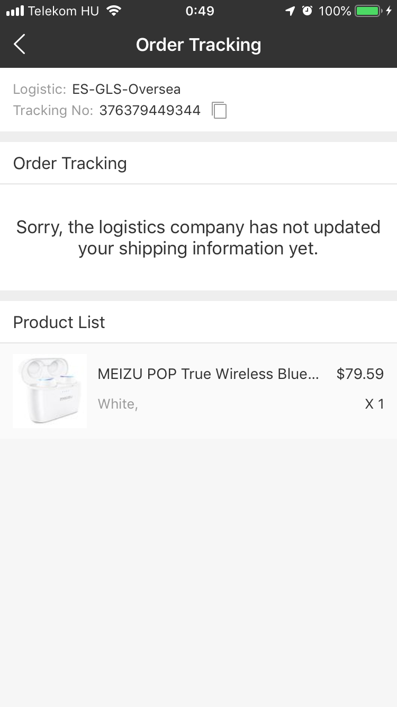Tap the $79.59 product price
The width and height of the screenshot is (397, 707).
pos(360,374)
